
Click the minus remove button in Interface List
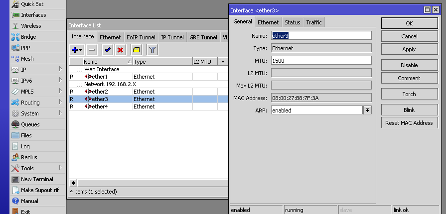pyautogui.click(x=92, y=50)
